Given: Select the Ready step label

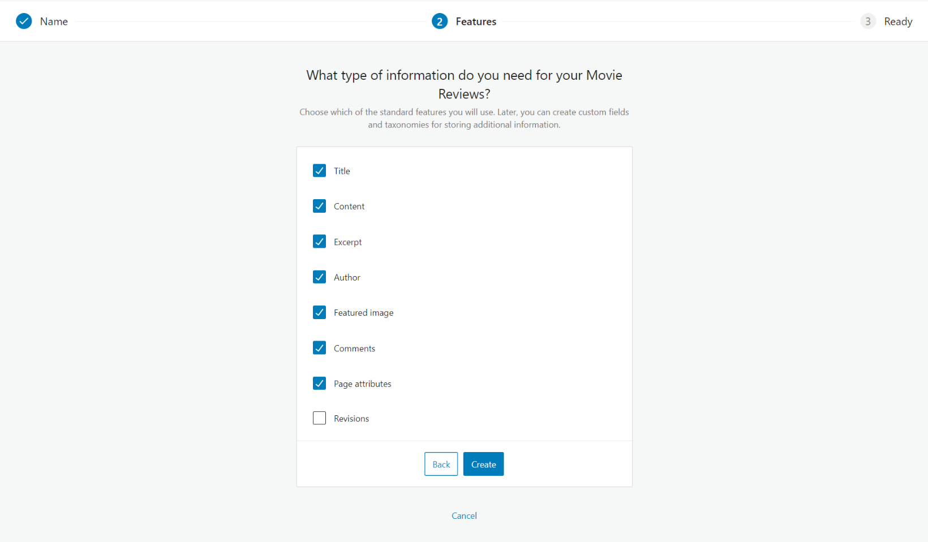Looking at the screenshot, I should (898, 21).
